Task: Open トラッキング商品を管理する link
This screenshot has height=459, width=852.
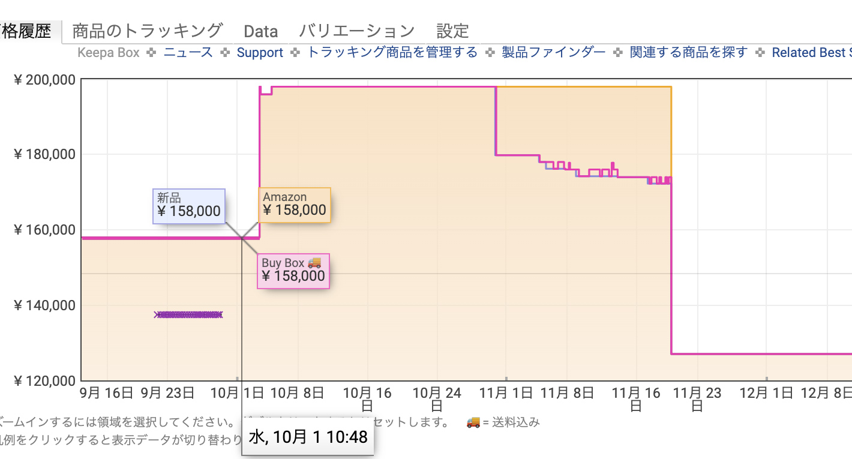Action: click(x=392, y=52)
